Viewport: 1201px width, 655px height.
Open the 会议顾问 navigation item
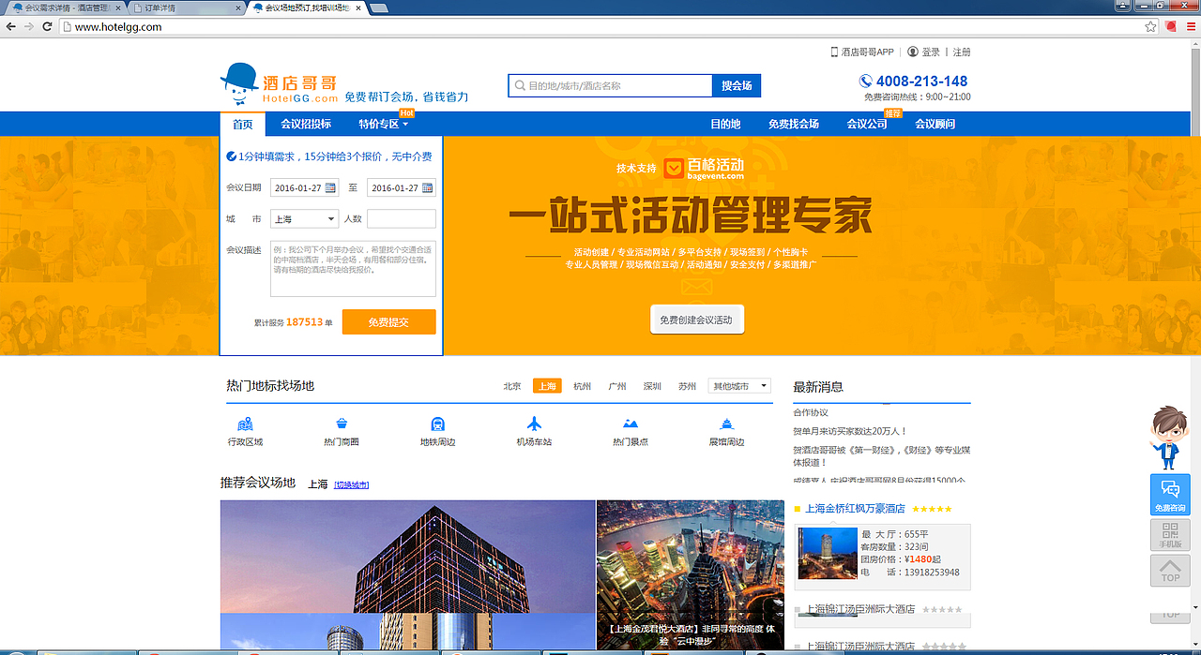[x=935, y=124]
